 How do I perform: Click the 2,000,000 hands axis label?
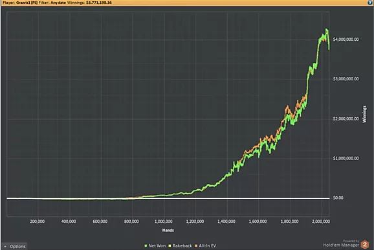pos(321,222)
